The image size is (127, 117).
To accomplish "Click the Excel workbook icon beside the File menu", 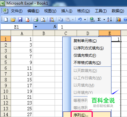I will point(5,11).
